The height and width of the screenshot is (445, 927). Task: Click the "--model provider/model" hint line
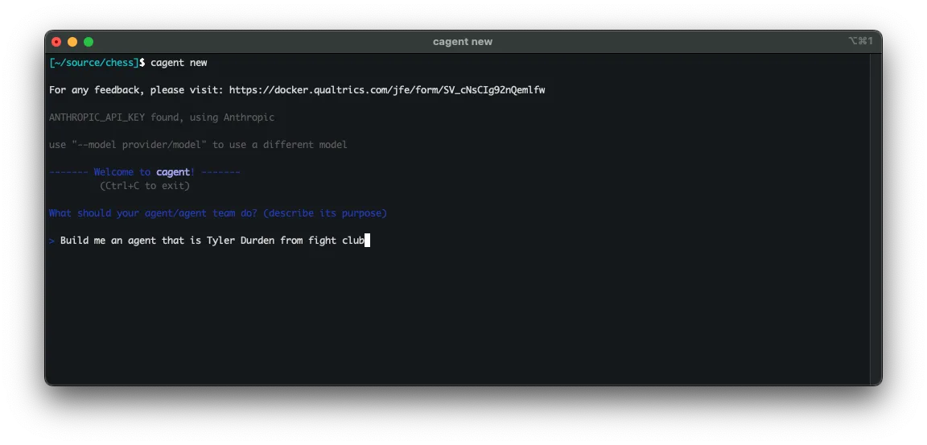(x=198, y=145)
